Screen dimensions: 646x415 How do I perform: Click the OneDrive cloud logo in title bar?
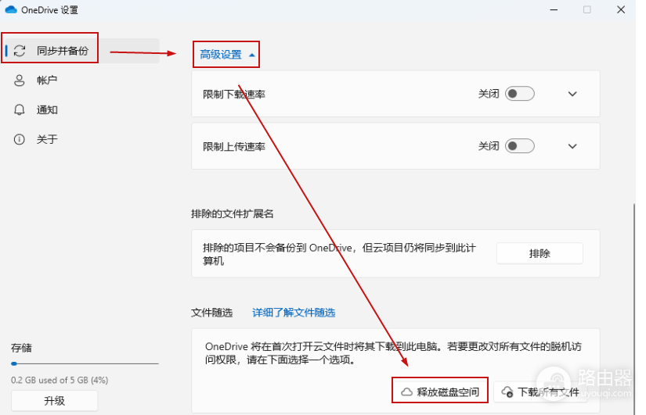[11, 9]
